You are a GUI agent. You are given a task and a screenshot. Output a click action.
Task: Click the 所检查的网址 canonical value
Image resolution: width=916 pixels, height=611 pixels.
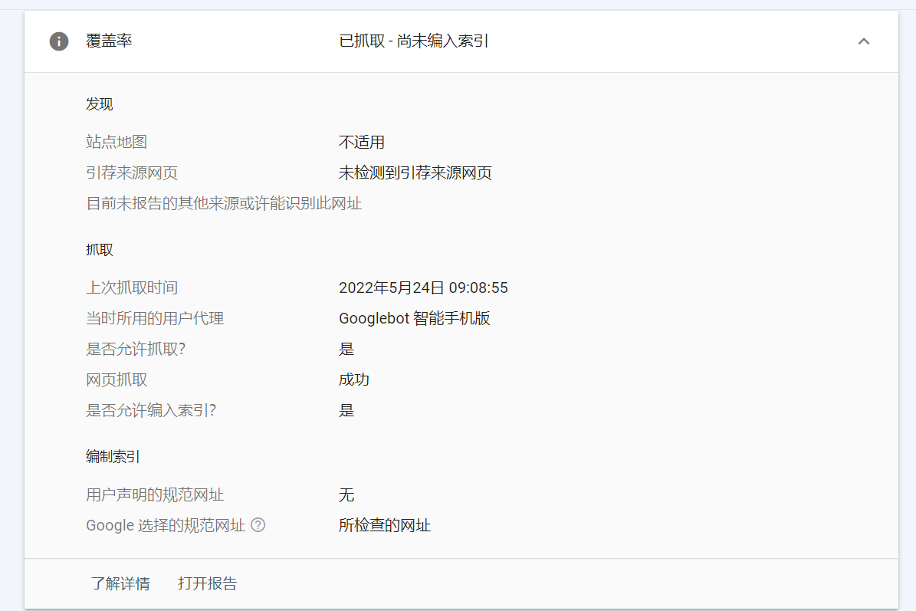click(386, 525)
